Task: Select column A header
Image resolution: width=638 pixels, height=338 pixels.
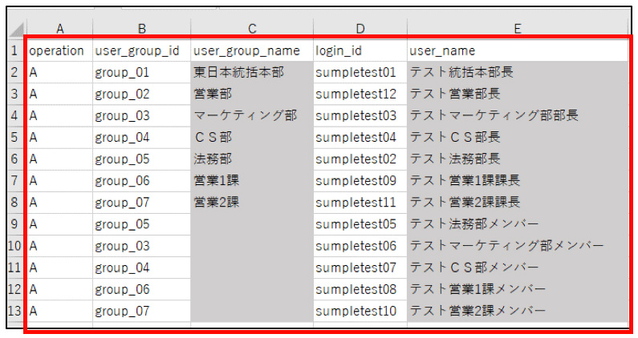Action: (60, 29)
